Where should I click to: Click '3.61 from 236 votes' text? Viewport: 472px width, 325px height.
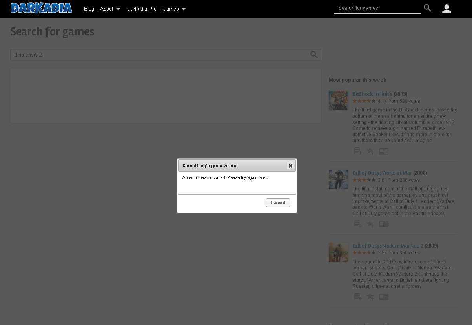pos(399,180)
